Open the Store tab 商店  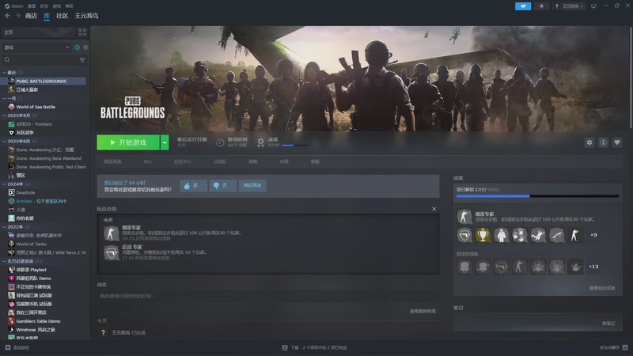click(x=31, y=16)
